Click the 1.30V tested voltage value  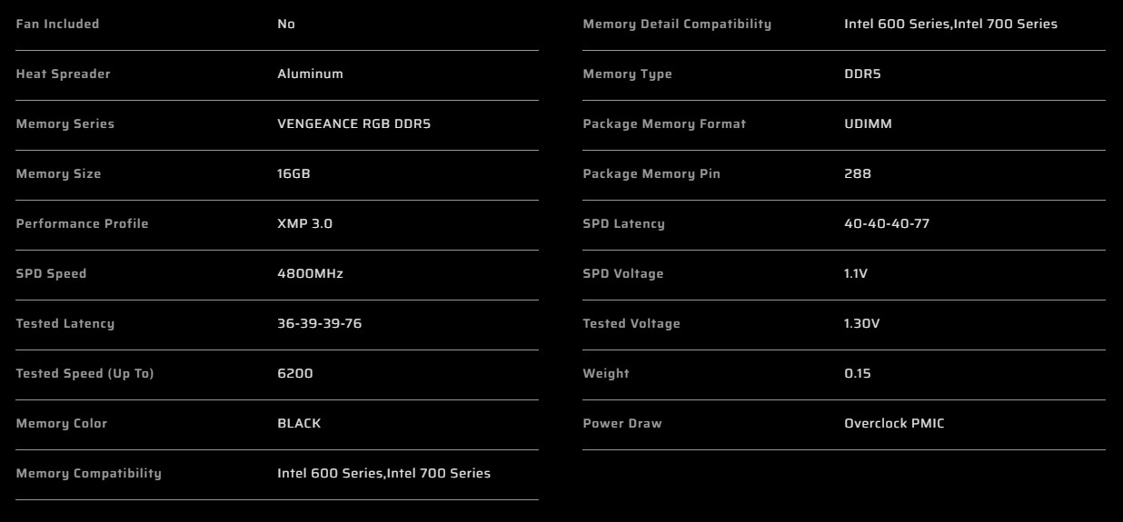(861, 323)
